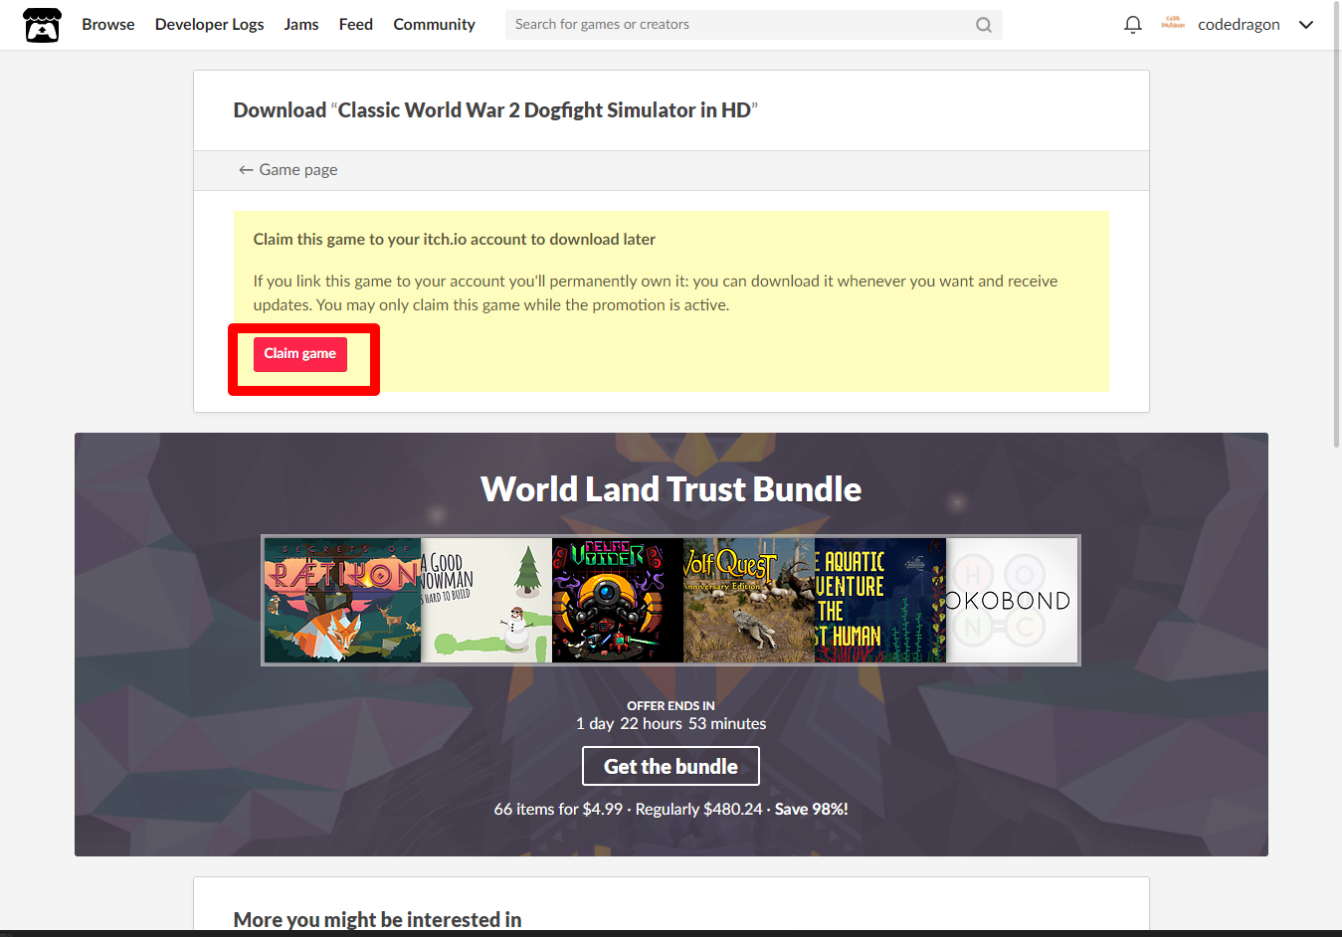Screen dimensions: 1342x937
Task: Open the Feed page
Action: (356, 25)
